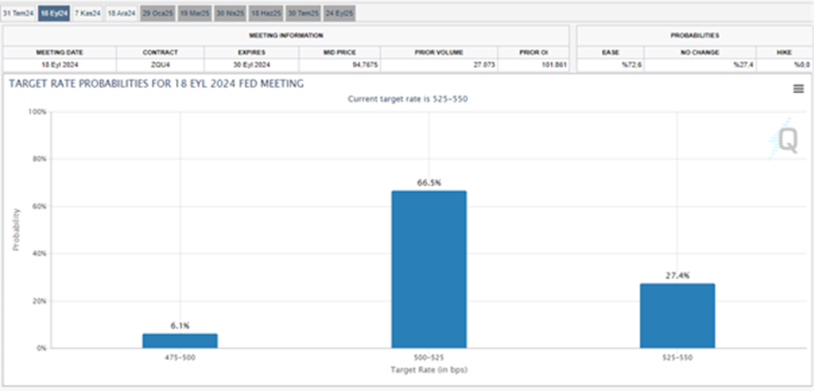Select the 18 Haz25 meeting tab
Screen dimensions: 815x392
266,14
